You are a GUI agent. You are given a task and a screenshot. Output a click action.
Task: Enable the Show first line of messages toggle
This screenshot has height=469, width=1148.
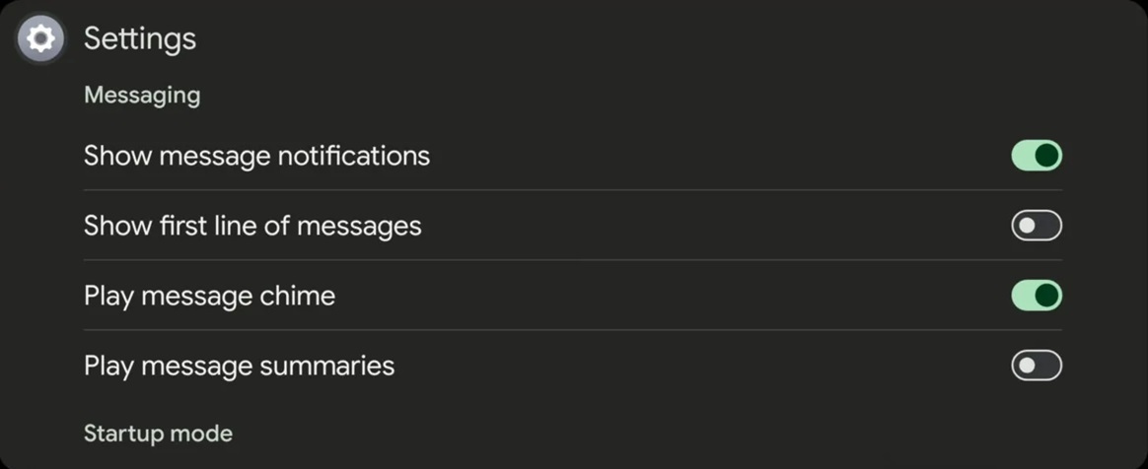1036,226
